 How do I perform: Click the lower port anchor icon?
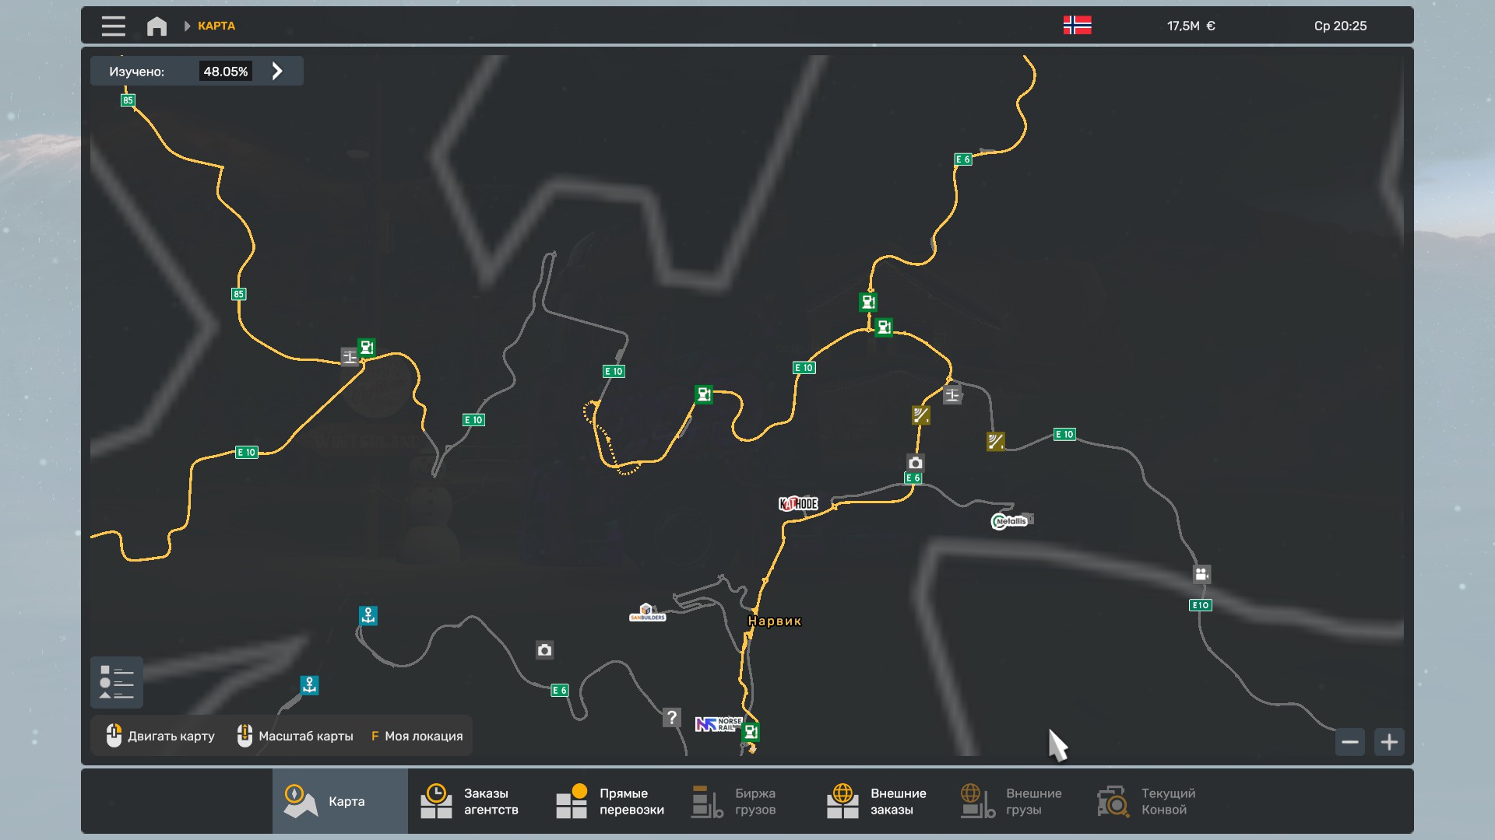pos(309,685)
